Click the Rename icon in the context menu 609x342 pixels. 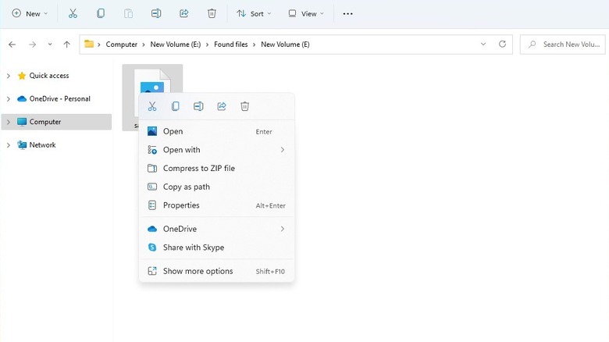point(198,106)
